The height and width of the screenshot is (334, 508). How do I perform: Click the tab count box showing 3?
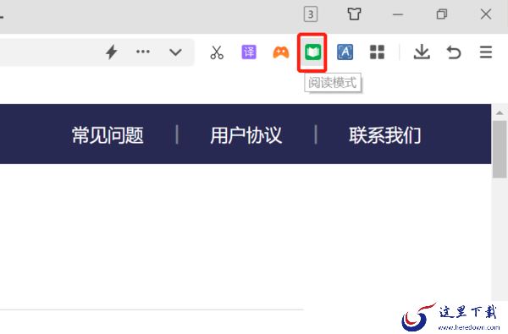point(311,14)
